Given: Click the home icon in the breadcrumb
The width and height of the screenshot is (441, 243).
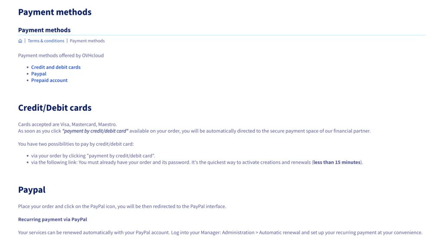Looking at the screenshot, I should click(20, 41).
